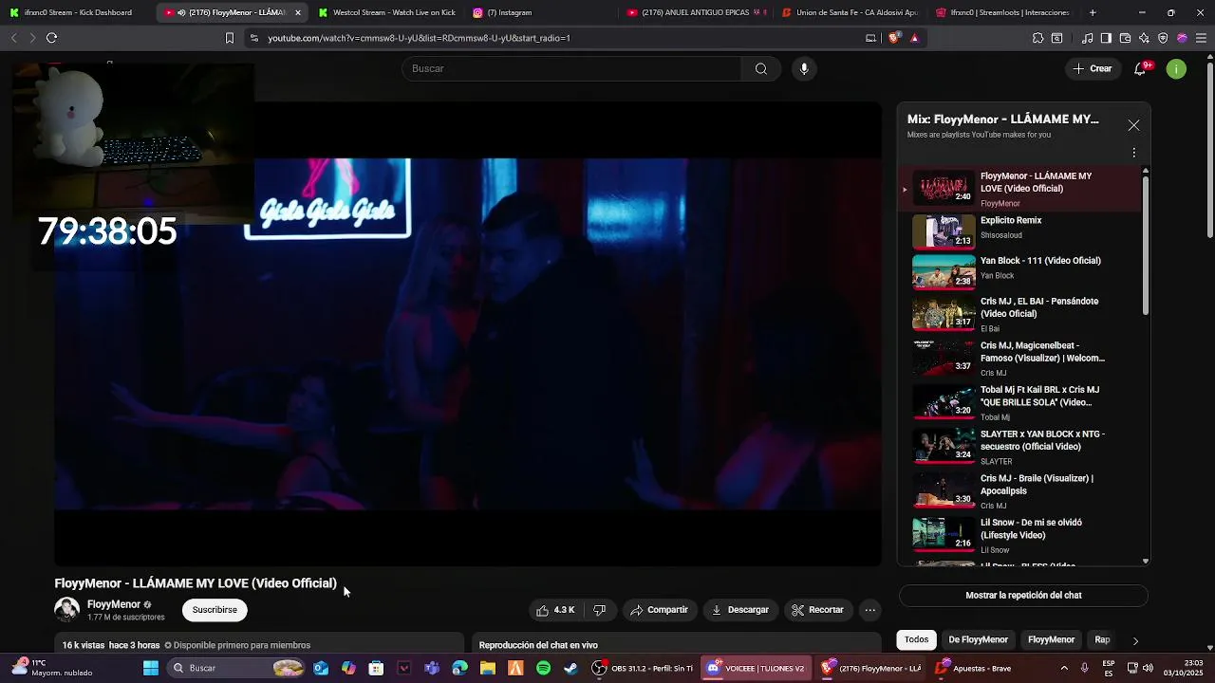Viewport: 1215px width, 683px height.
Task: Show next filter chips with arrow
Action: click(x=1135, y=640)
